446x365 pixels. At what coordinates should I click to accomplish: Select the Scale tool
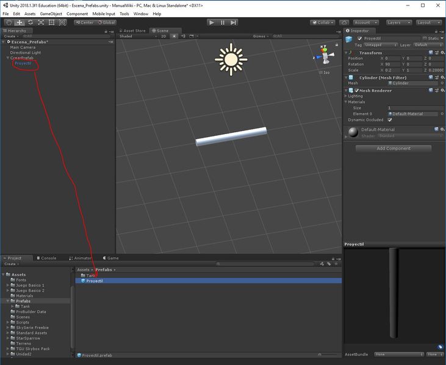coord(41,23)
